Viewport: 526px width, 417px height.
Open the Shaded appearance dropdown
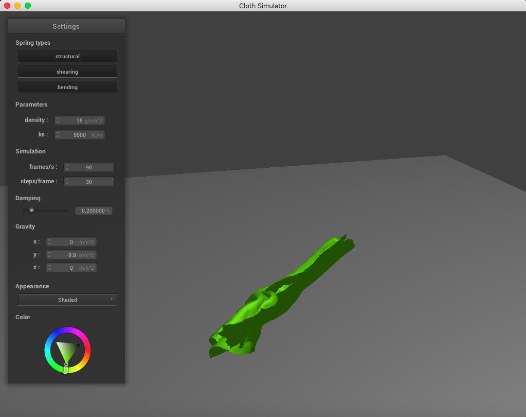pos(67,300)
